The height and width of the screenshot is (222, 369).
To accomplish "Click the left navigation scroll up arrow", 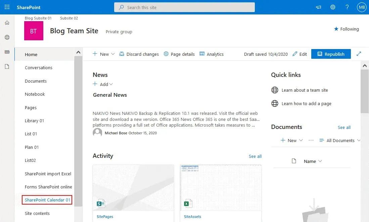I will [x=78, y=52].
